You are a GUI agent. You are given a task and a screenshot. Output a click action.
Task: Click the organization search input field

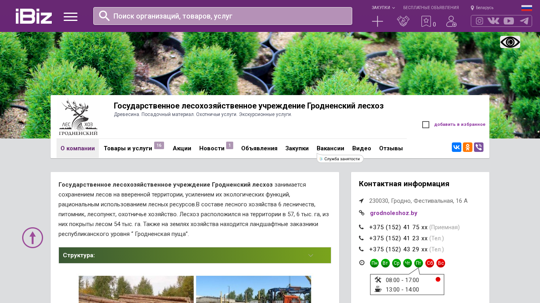(x=229, y=16)
